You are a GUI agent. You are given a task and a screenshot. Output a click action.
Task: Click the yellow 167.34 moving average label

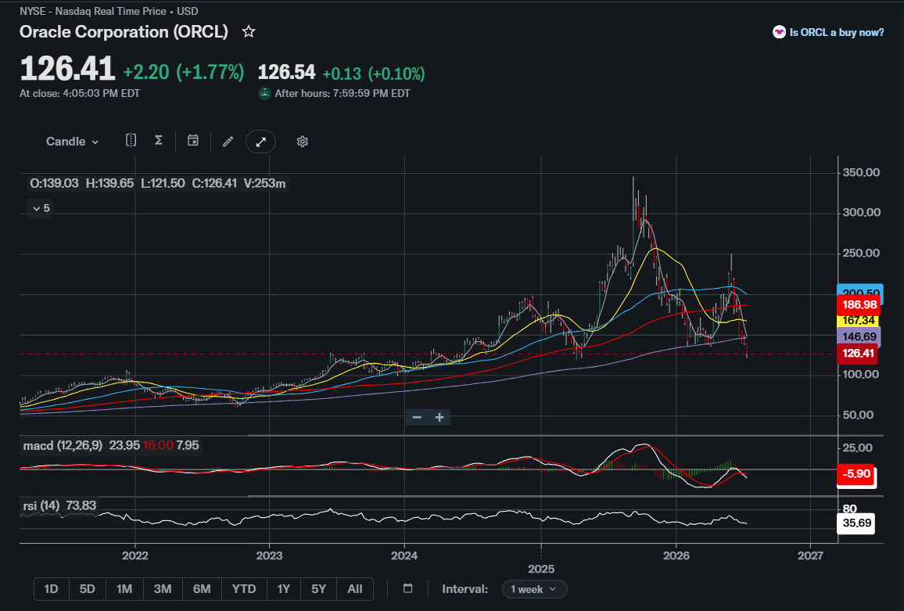point(859,320)
